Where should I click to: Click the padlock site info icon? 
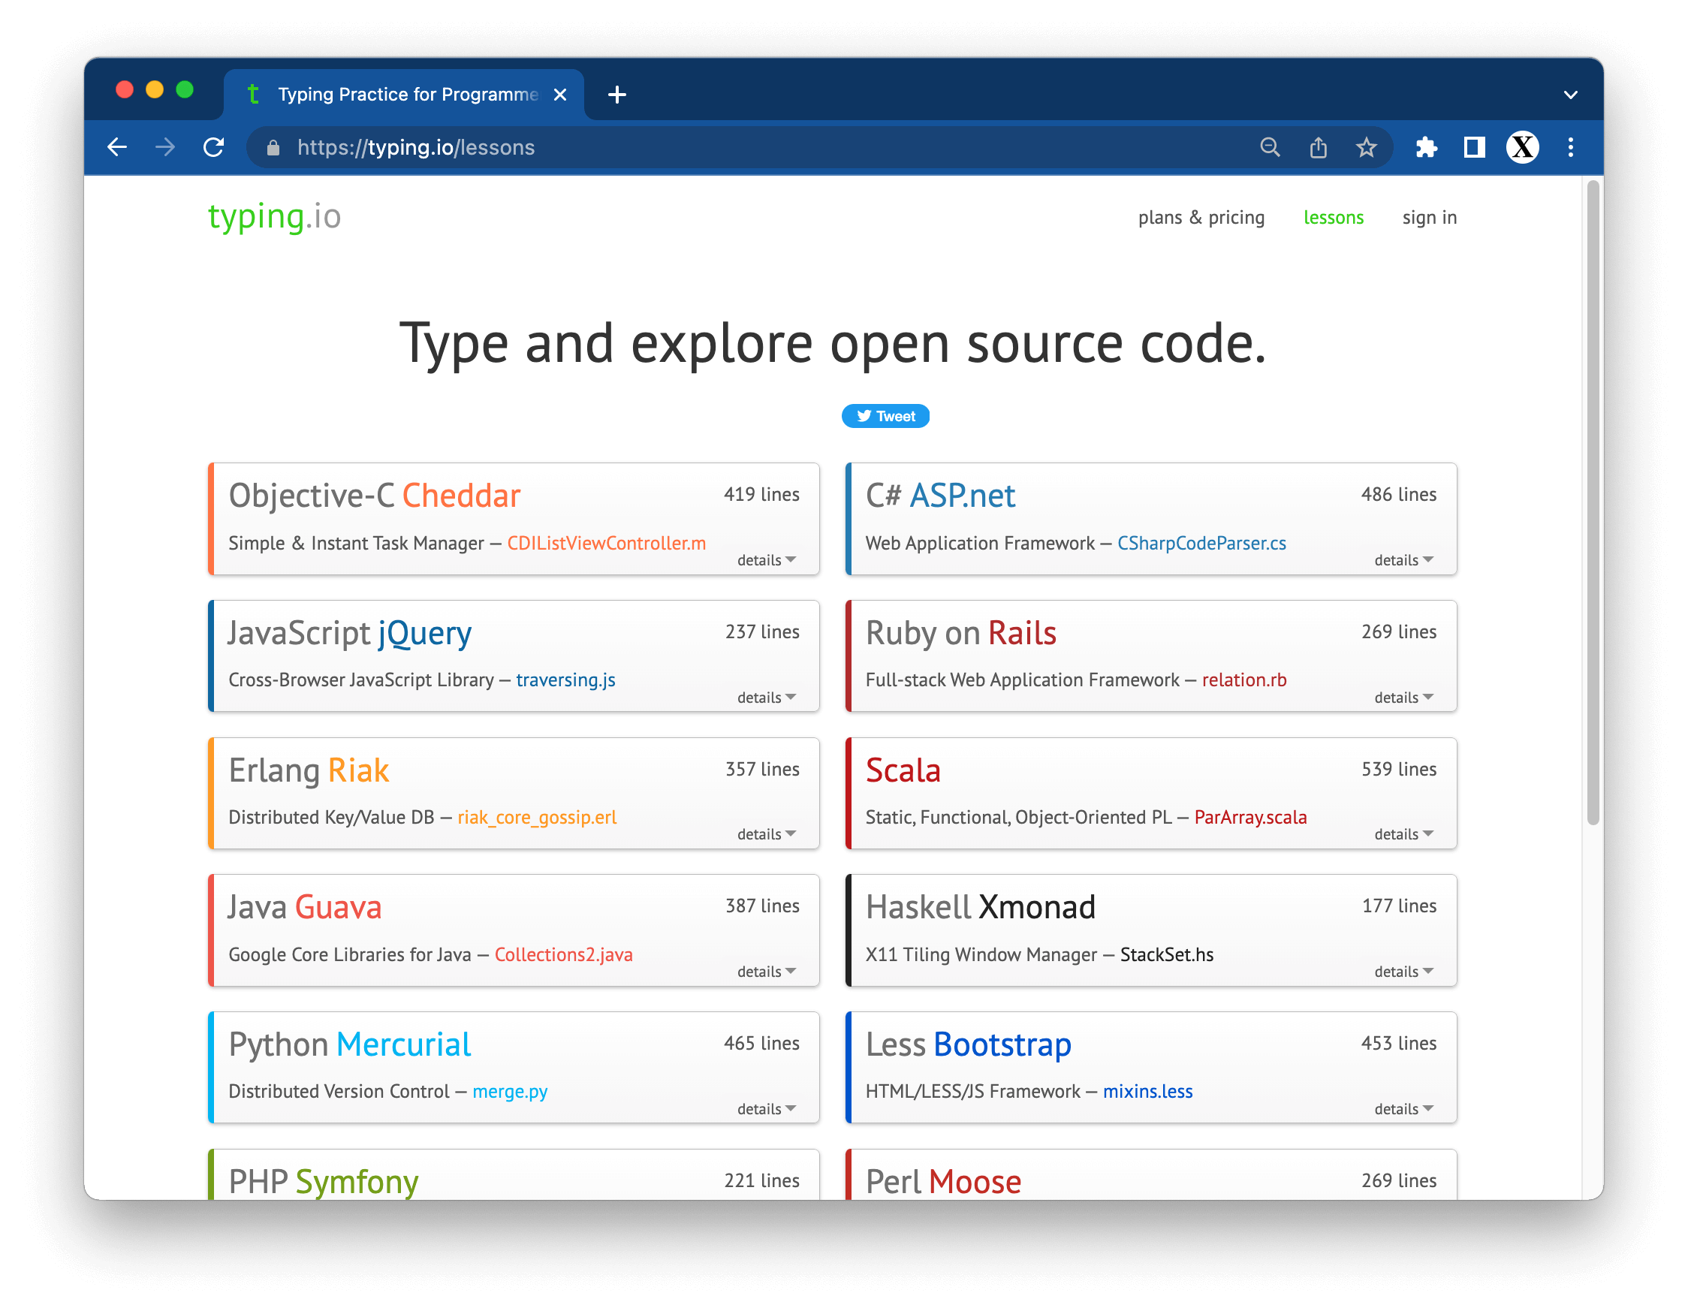(273, 148)
